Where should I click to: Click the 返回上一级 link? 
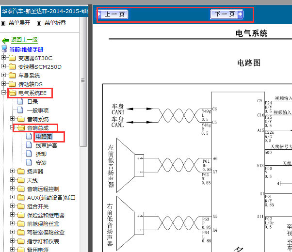pos(24,40)
